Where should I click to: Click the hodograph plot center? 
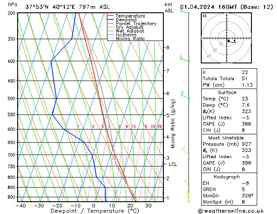click(227, 38)
